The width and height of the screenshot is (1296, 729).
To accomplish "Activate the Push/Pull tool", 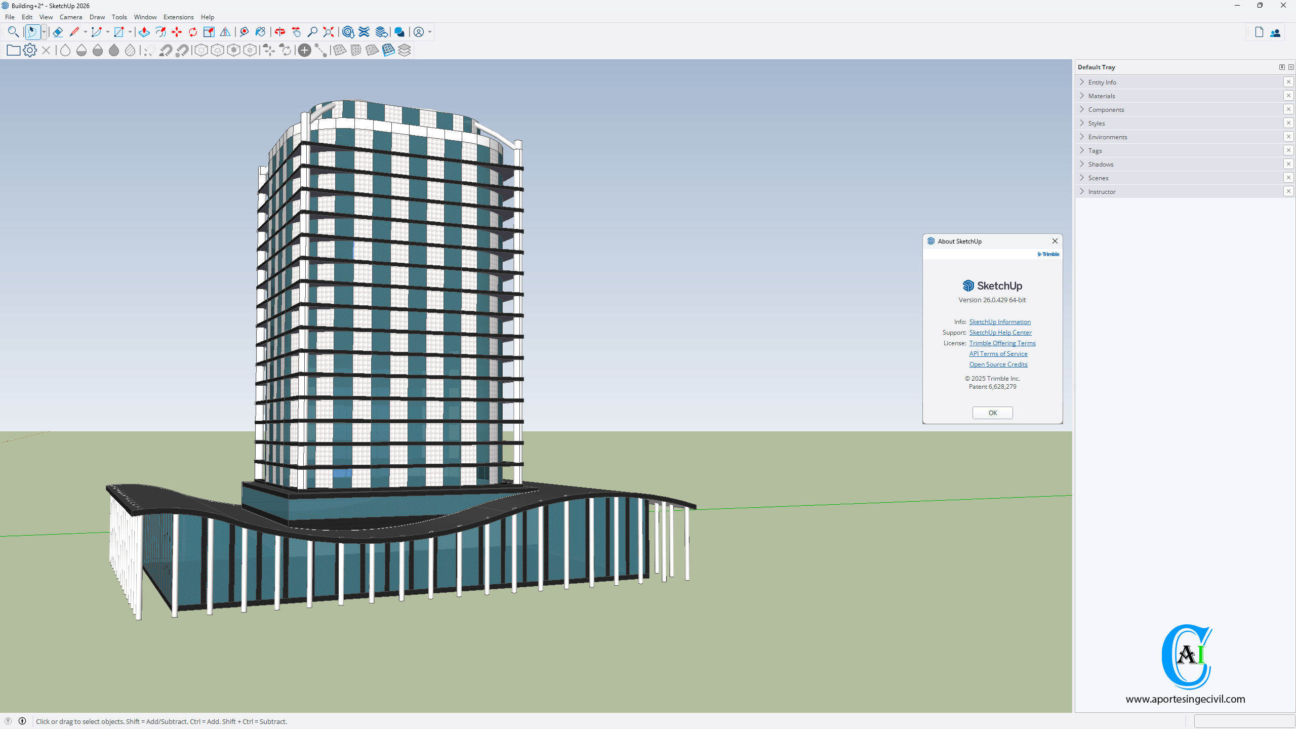I will pos(144,32).
